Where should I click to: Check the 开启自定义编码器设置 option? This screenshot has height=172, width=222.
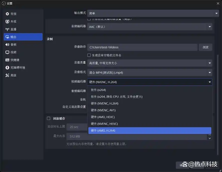click(x=89, y=19)
